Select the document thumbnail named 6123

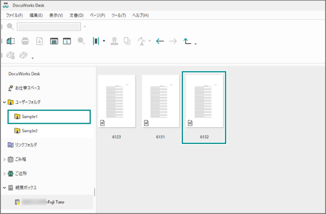pos(116,101)
